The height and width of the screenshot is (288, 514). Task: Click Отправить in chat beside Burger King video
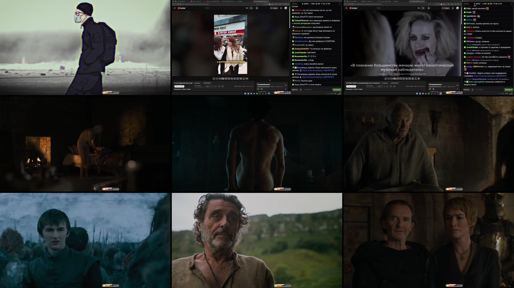[337, 89]
